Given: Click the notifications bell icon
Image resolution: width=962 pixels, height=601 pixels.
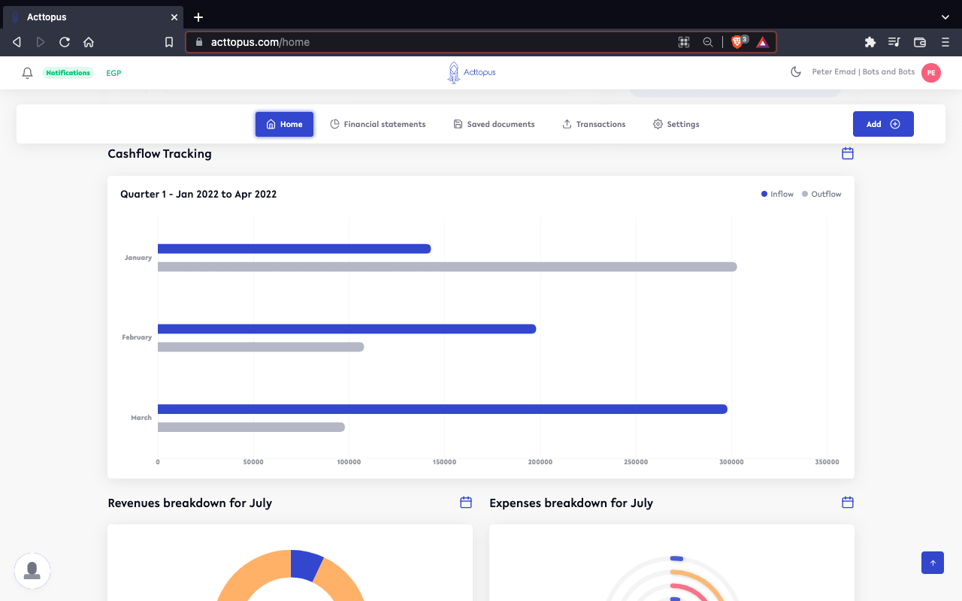Looking at the screenshot, I should point(28,73).
